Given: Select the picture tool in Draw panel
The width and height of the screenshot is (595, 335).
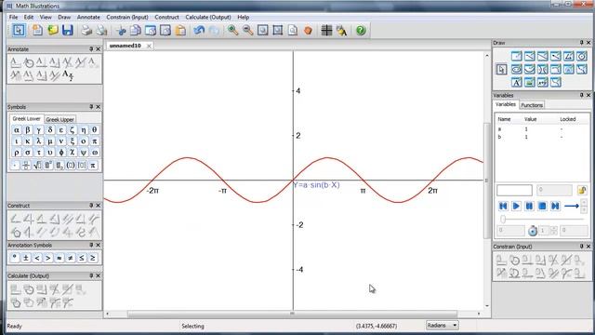Looking at the screenshot, I should 530,82.
